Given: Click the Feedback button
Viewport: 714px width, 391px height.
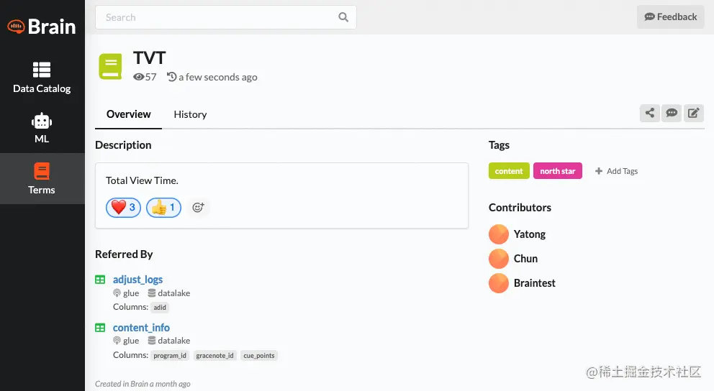Looking at the screenshot, I should pyautogui.click(x=671, y=17).
